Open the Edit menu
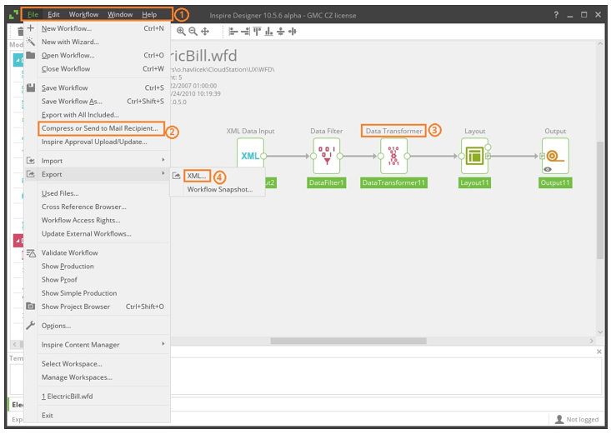Viewport: 611px width, 434px height. tap(53, 14)
